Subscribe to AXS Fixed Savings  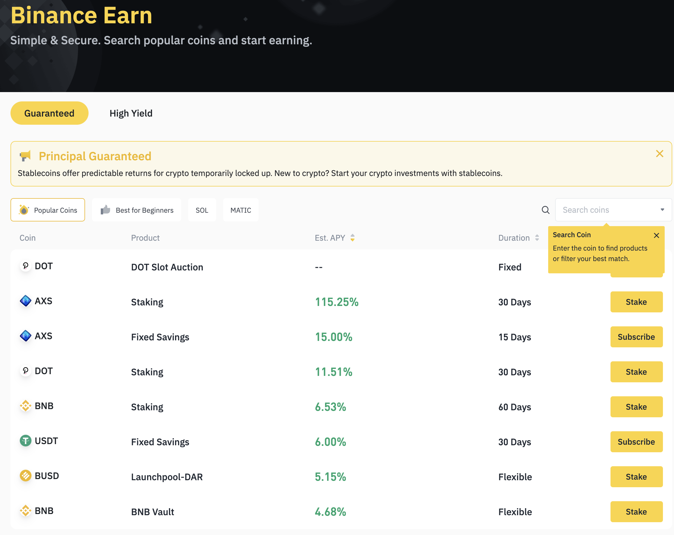pyautogui.click(x=636, y=337)
